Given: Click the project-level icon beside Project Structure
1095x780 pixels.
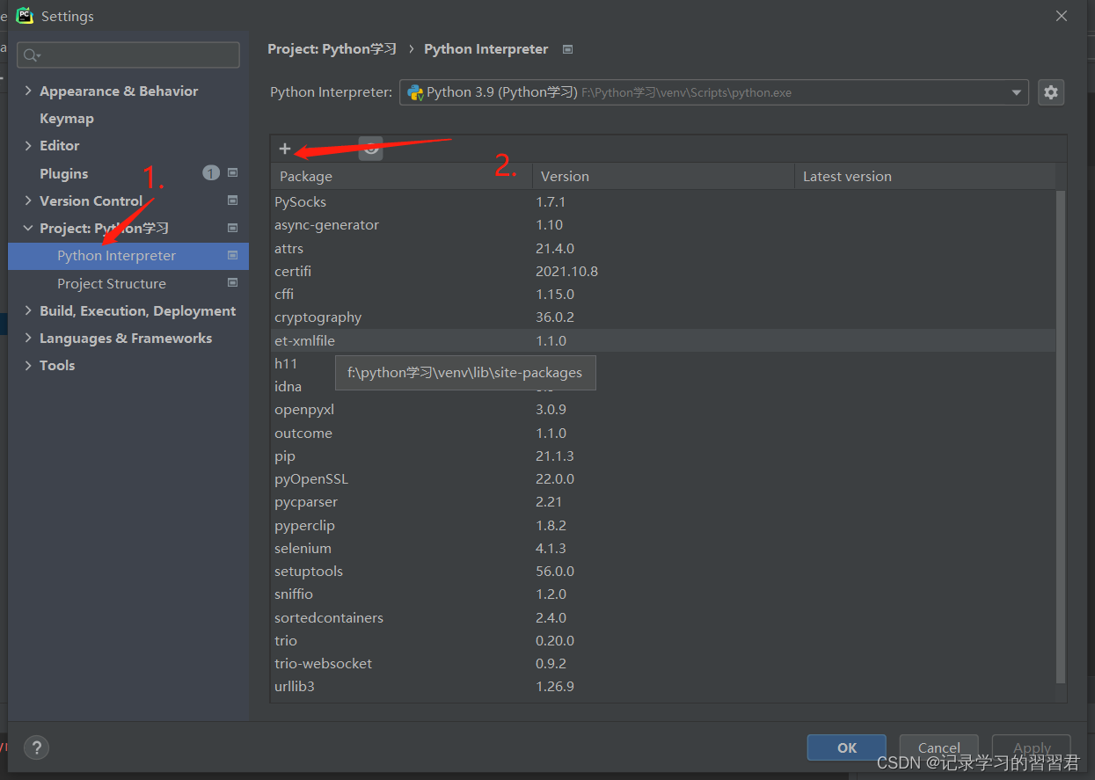Looking at the screenshot, I should coord(233,283).
